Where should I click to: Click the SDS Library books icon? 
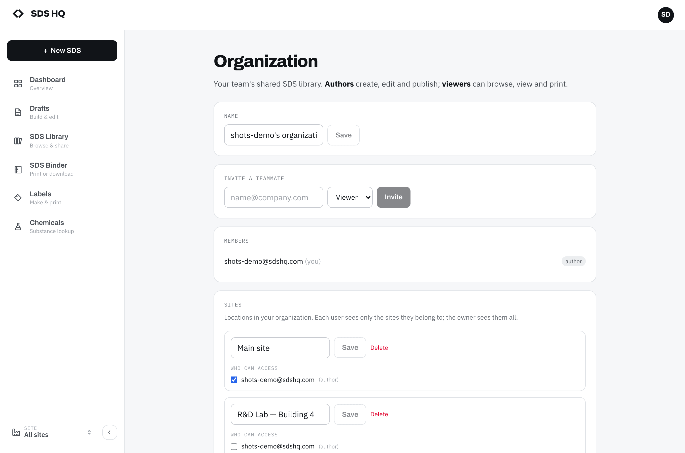pos(18,141)
